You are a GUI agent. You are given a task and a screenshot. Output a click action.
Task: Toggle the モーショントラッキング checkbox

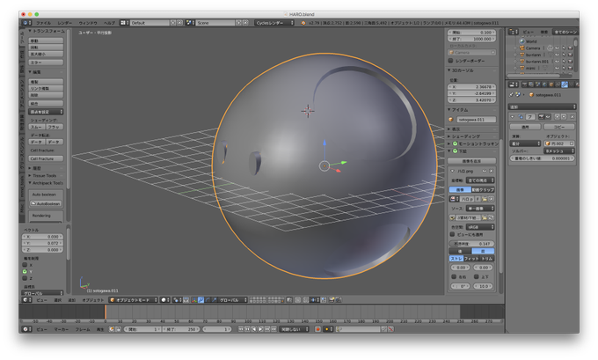[455, 144]
